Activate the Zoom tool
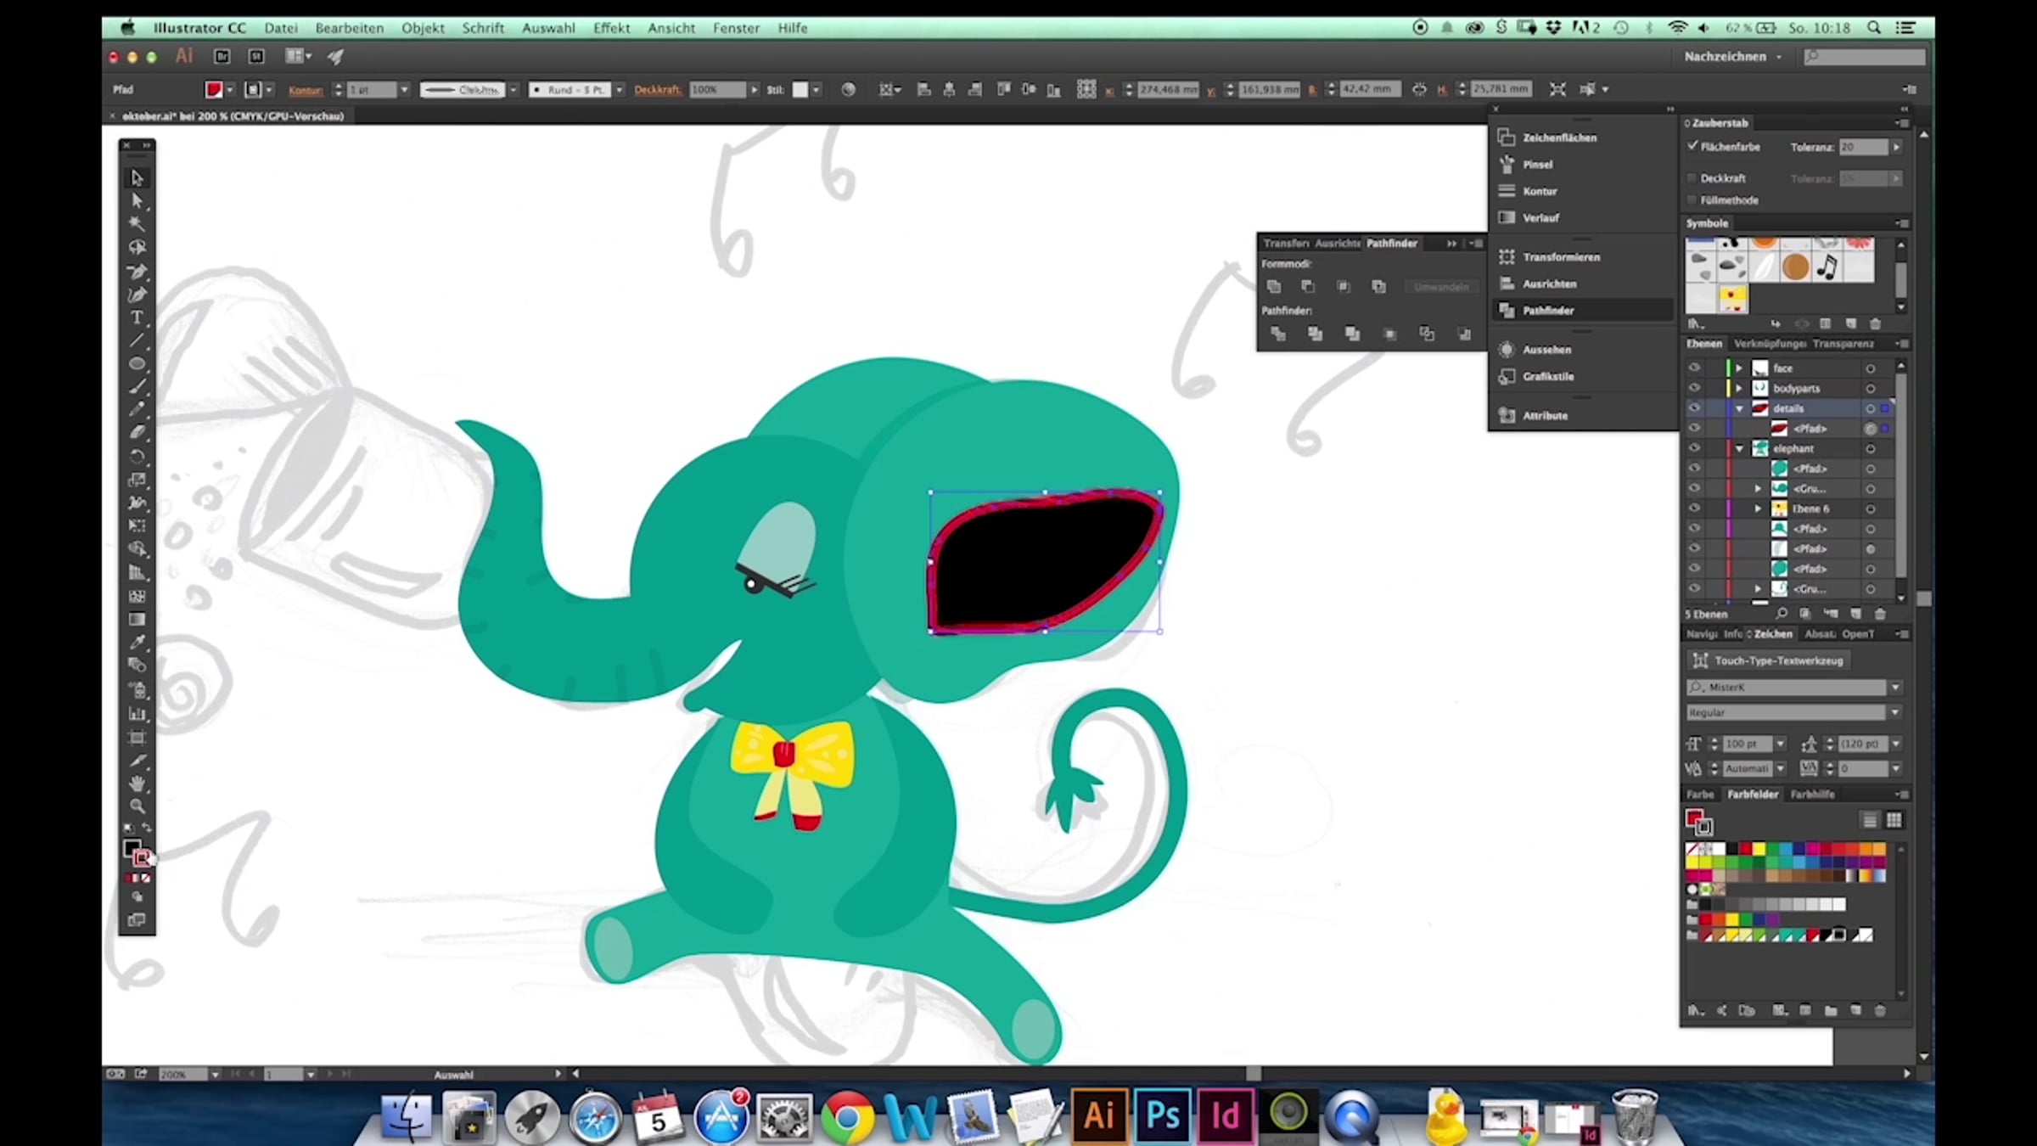The width and height of the screenshot is (2037, 1146). [137, 806]
